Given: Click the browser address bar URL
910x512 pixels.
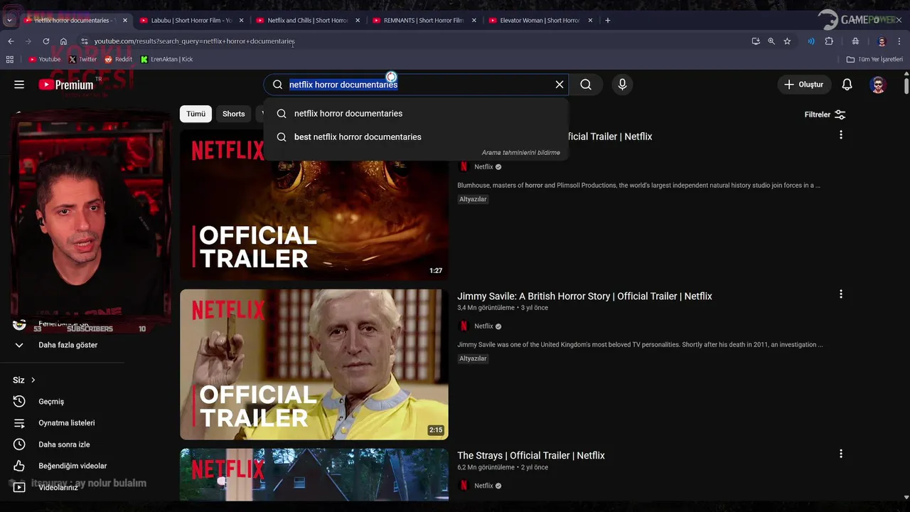Looking at the screenshot, I should click(194, 41).
